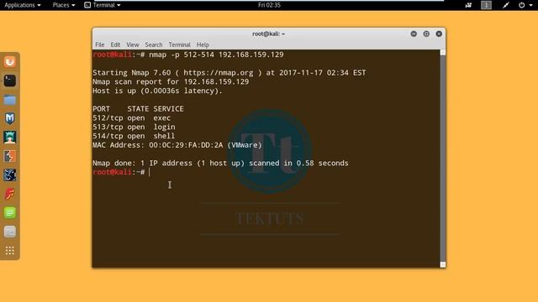Close the terminal window
The height and width of the screenshot is (302, 538).
(x=439, y=34)
